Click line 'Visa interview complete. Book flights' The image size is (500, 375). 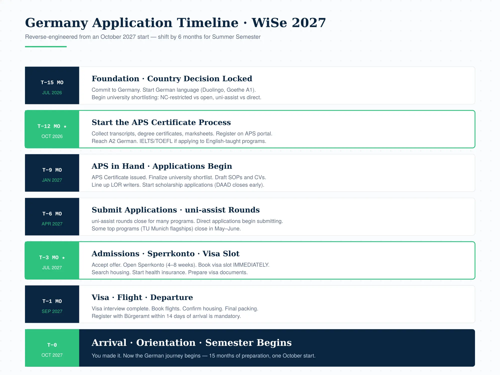click(x=175, y=308)
